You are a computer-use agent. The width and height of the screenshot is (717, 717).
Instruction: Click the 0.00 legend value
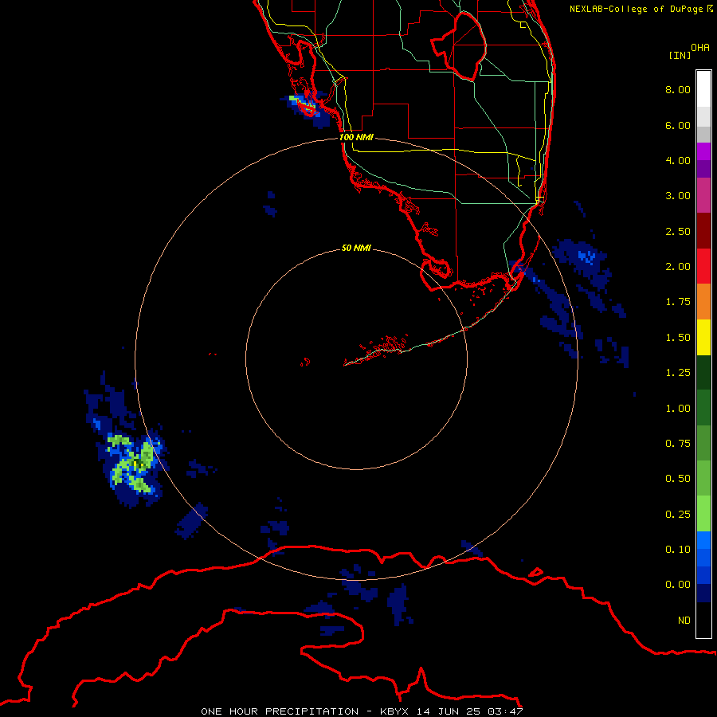pyautogui.click(x=678, y=585)
